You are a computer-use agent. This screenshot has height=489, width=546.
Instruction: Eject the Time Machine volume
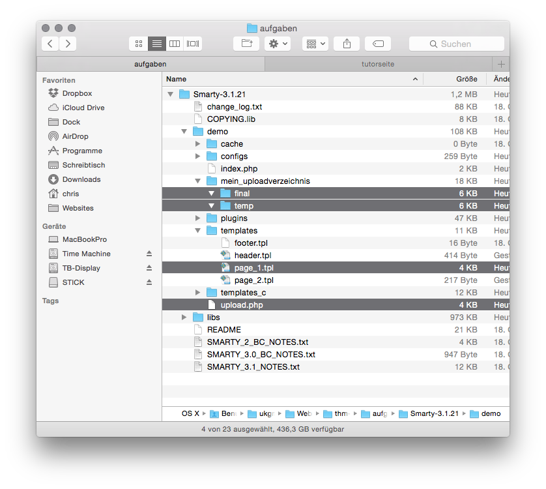[x=149, y=254]
